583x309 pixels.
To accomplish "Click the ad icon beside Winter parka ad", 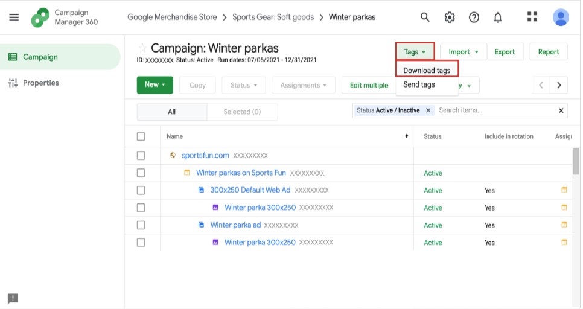I will click(x=201, y=225).
